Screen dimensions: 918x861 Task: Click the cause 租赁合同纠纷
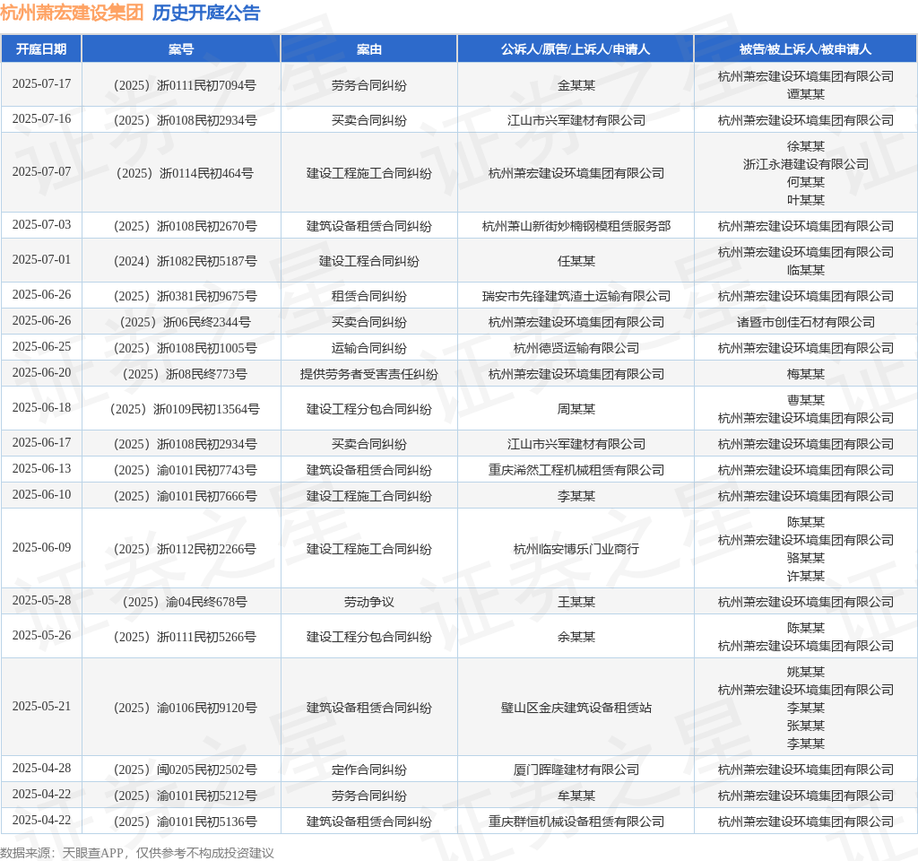(x=368, y=296)
